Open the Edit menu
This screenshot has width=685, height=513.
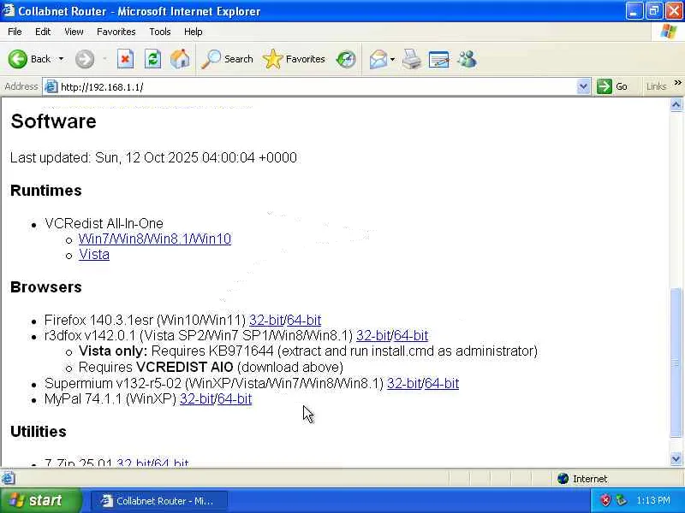tap(43, 32)
